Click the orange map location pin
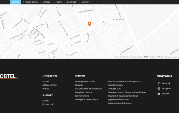 (x=89, y=24)
